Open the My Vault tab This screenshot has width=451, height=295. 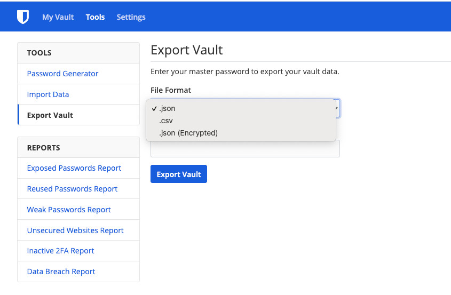tap(58, 17)
